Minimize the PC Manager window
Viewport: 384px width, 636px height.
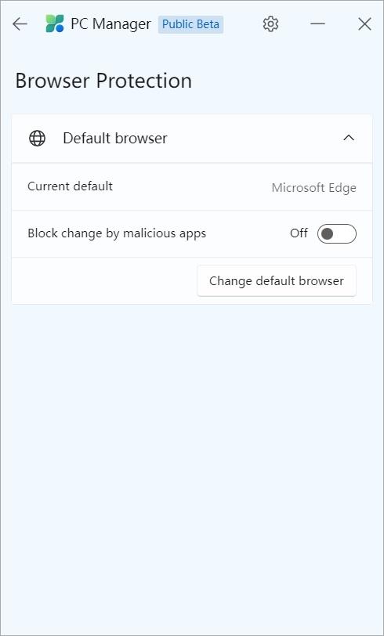[x=317, y=24]
